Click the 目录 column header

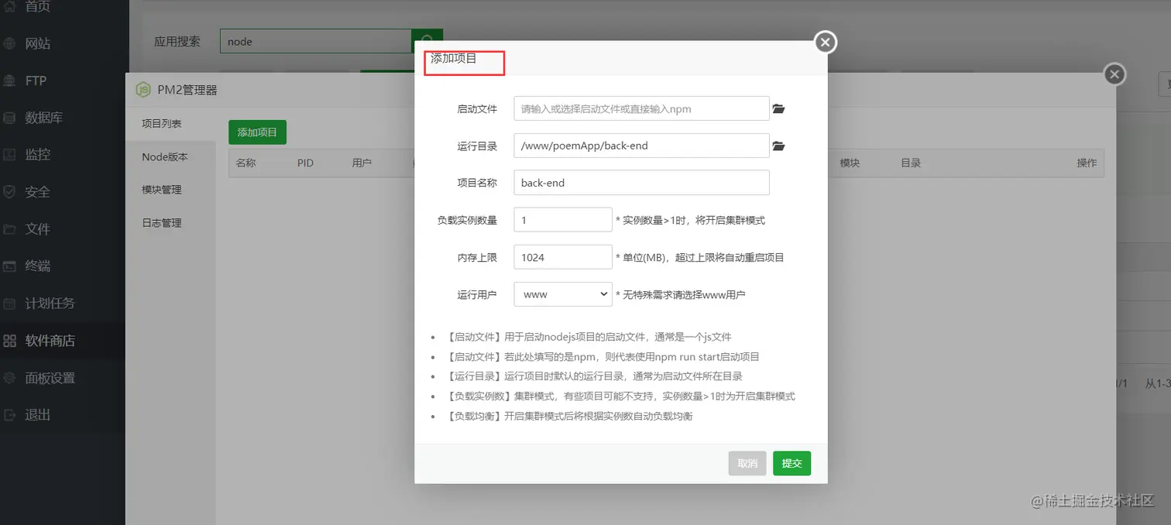[910, 163]
